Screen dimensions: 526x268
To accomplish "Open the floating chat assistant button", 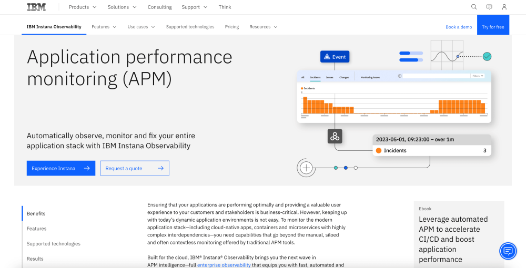I will pyautogui.click(x=508, y=251).
